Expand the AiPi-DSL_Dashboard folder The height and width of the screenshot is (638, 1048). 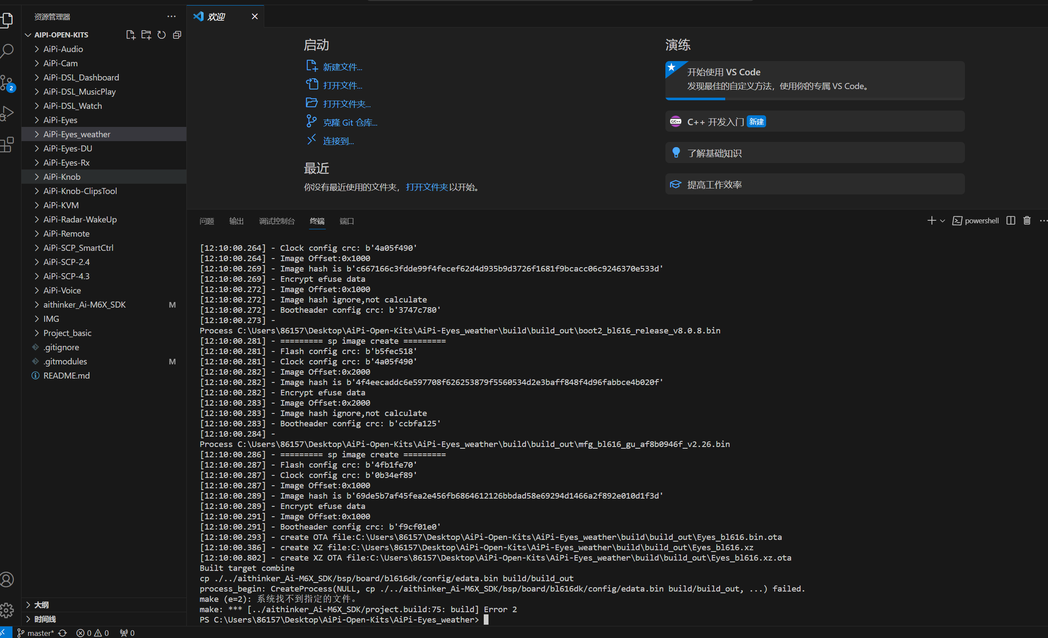[104, 77]
